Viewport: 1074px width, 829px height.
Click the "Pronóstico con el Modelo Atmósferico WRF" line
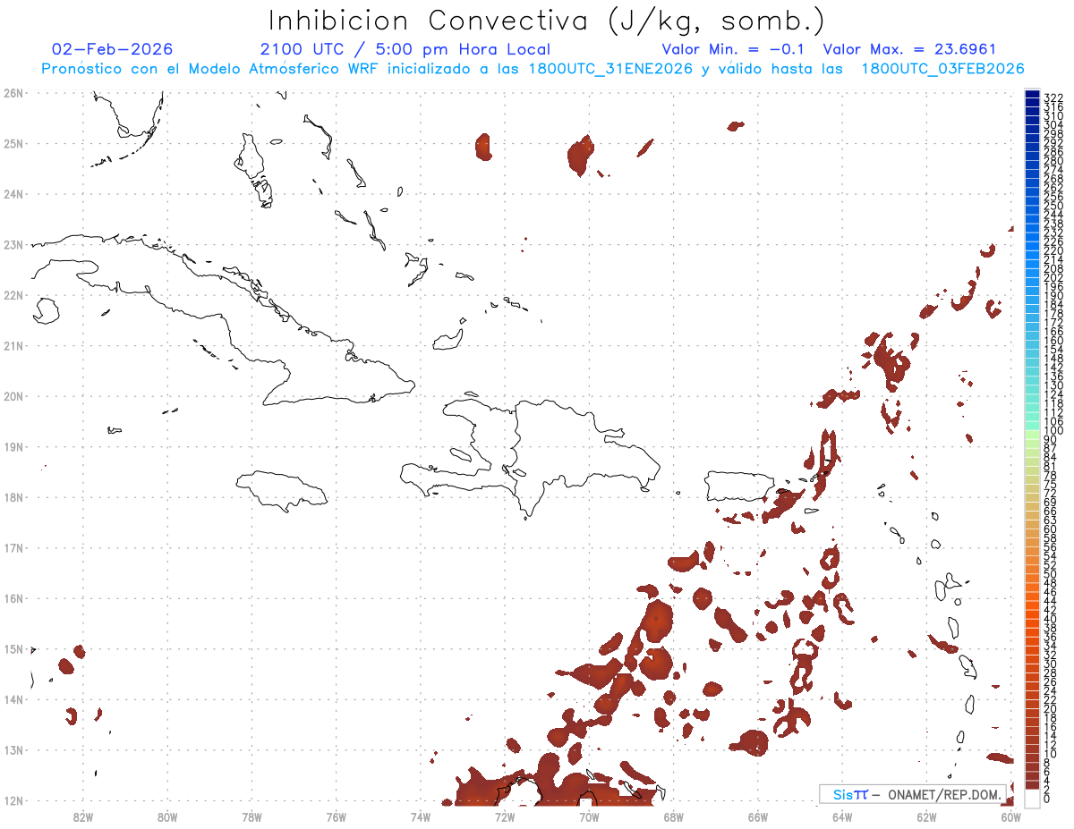[x=533, y=69]
